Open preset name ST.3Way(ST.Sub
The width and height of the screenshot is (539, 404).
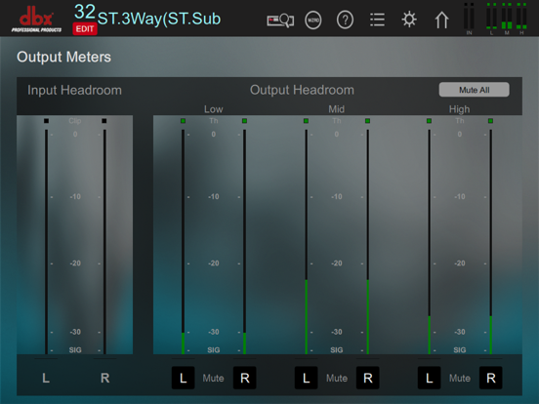(159, 19)
